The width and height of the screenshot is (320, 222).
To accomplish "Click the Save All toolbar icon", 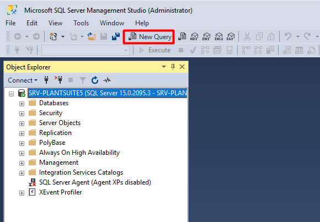I will pyautogui.click(x=116, y=37).
